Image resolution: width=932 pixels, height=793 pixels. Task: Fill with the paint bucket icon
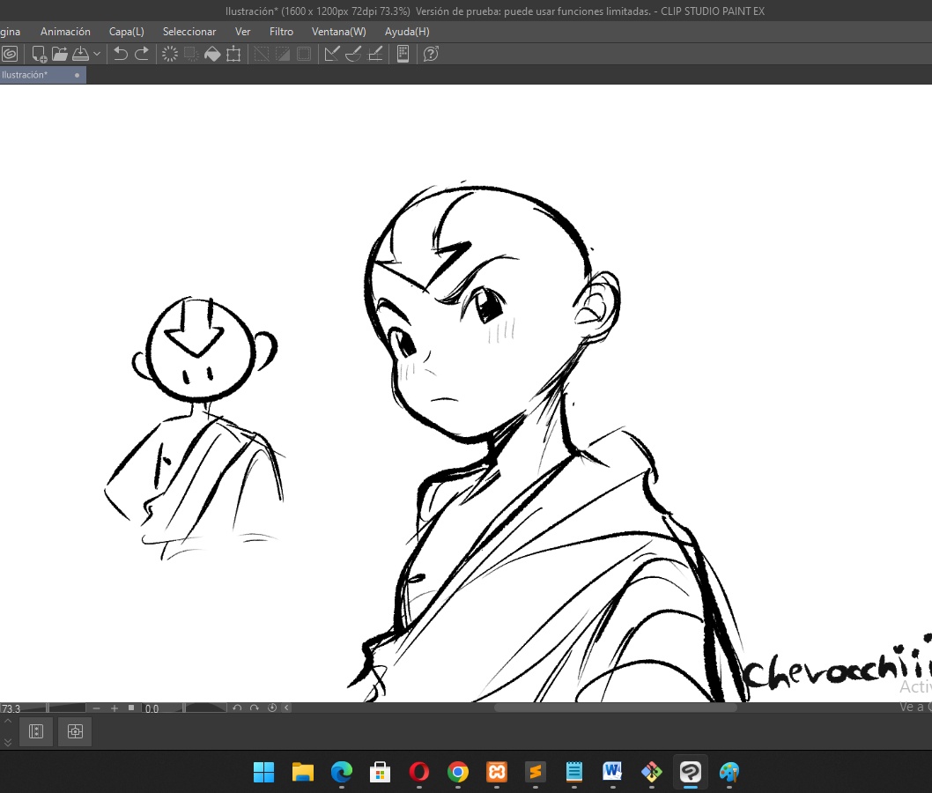212,54
